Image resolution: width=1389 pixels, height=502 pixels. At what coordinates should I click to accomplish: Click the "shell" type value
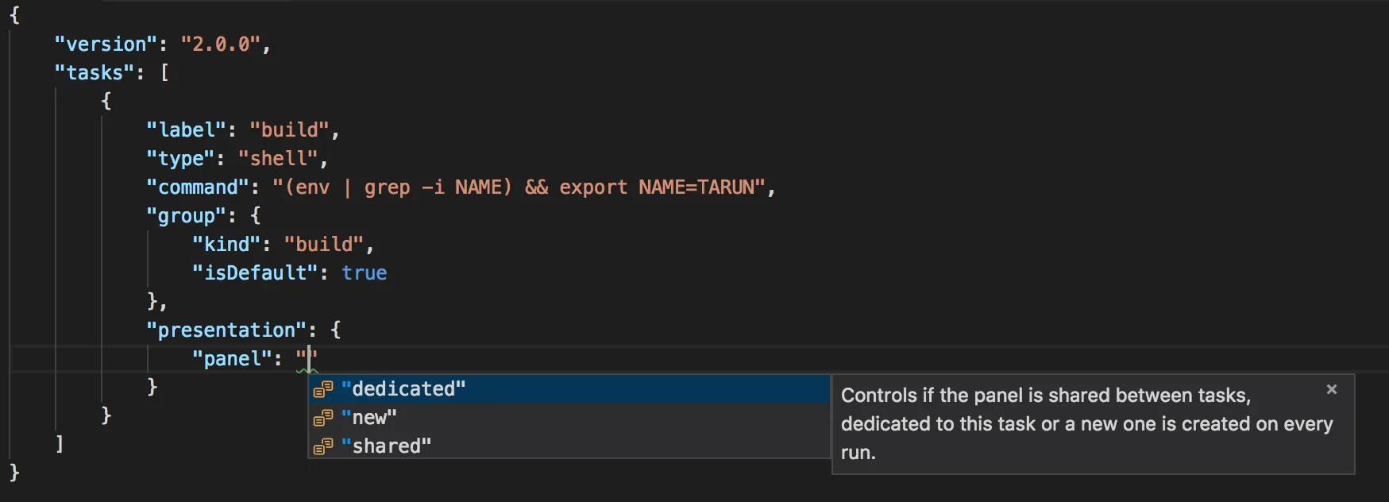coord(279,159)
